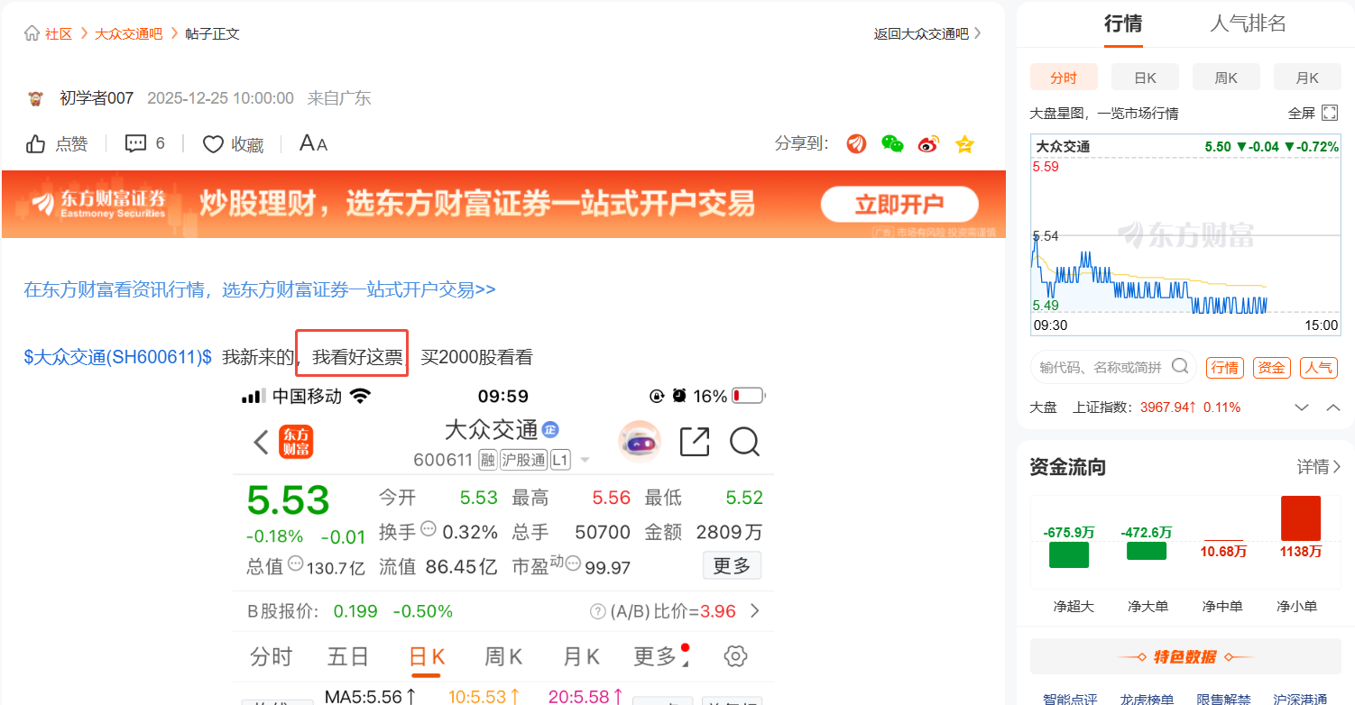Select 周K chart button in sidebar
The width and height of the screenshot is (1355, 705).
coord(1226,78)
